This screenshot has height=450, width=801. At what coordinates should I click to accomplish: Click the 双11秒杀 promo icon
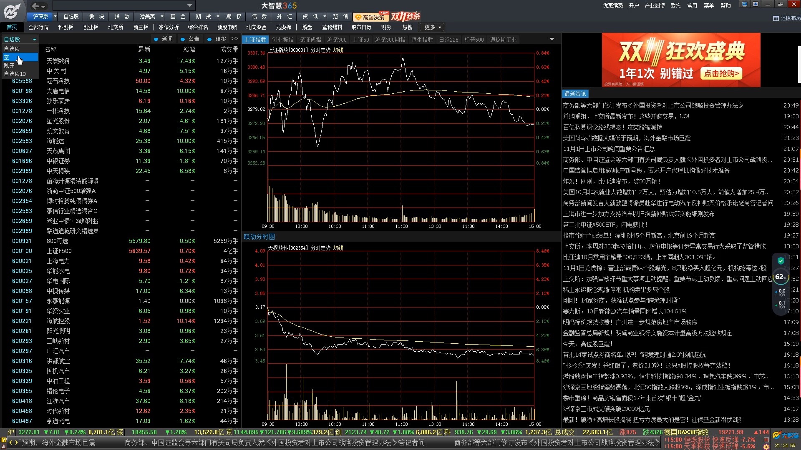pyautogui.click(x=405, y=17)
